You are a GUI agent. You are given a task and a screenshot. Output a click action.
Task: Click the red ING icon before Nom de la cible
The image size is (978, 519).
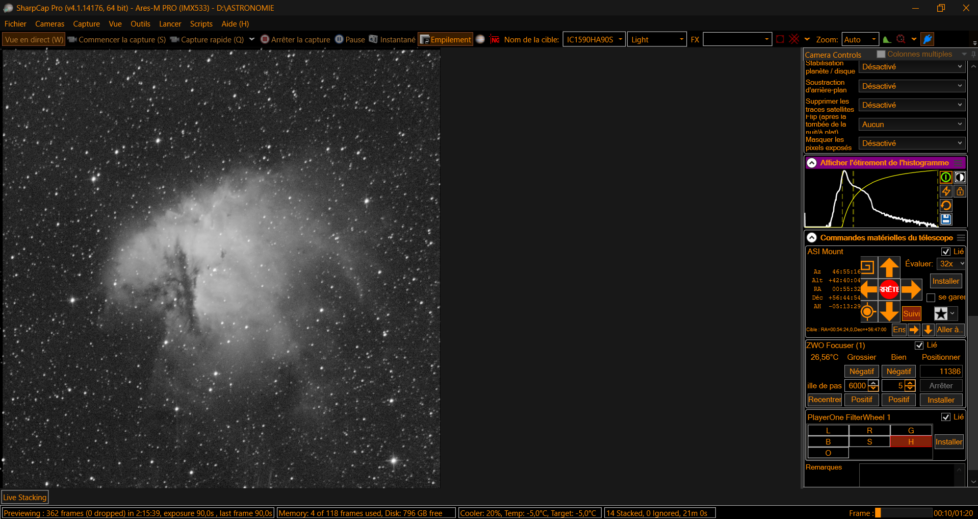pos(495,39)
